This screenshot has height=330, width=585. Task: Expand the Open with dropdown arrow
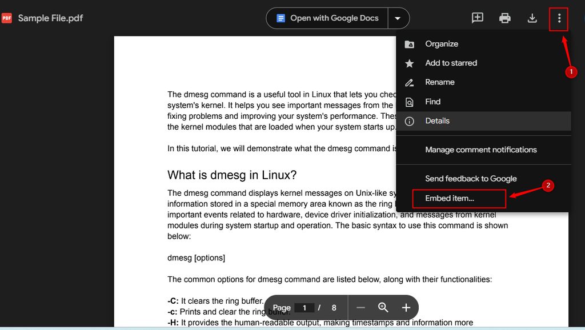(x=398, y=18)
